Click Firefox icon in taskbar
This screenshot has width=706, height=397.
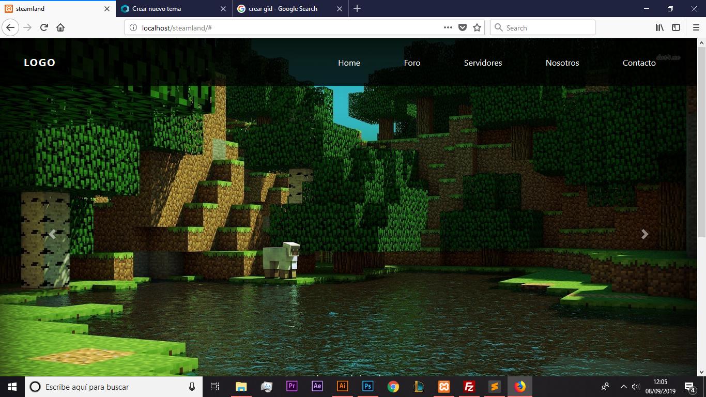pyautogui.click(x=520, y=387)
